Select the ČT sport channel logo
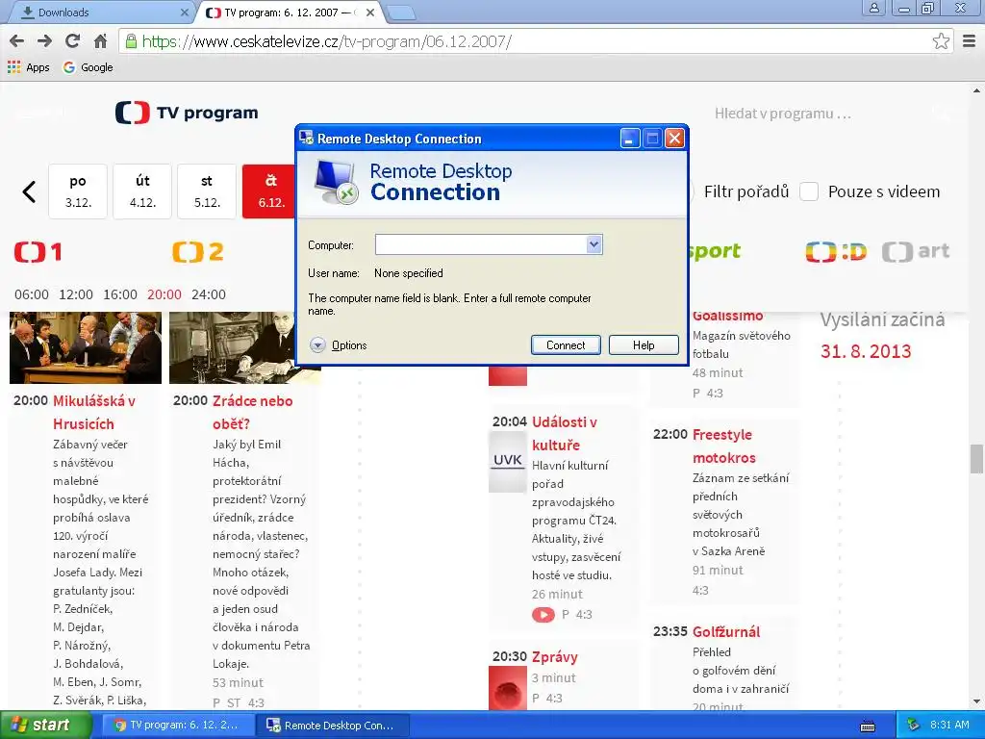Image resolution: width=985 pixels, height=739 pixels. [715, 251]
